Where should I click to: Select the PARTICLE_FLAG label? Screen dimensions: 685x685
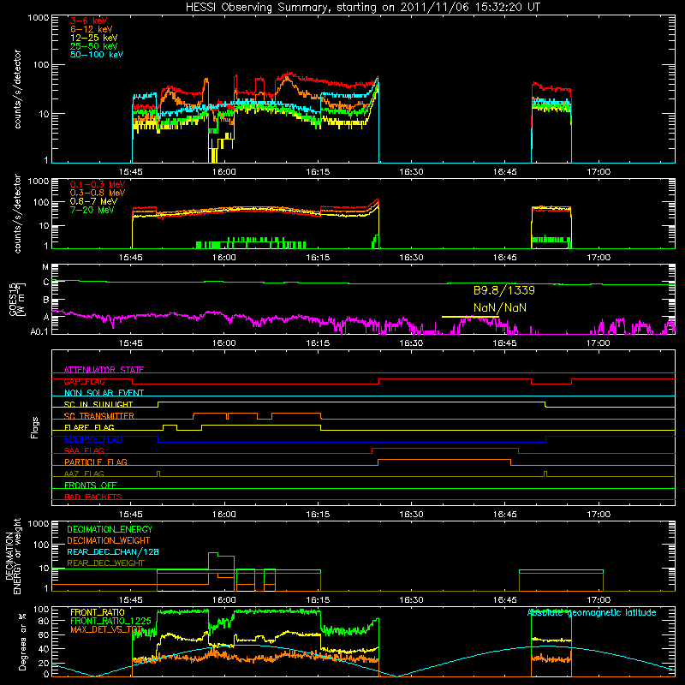pos(96,462)
